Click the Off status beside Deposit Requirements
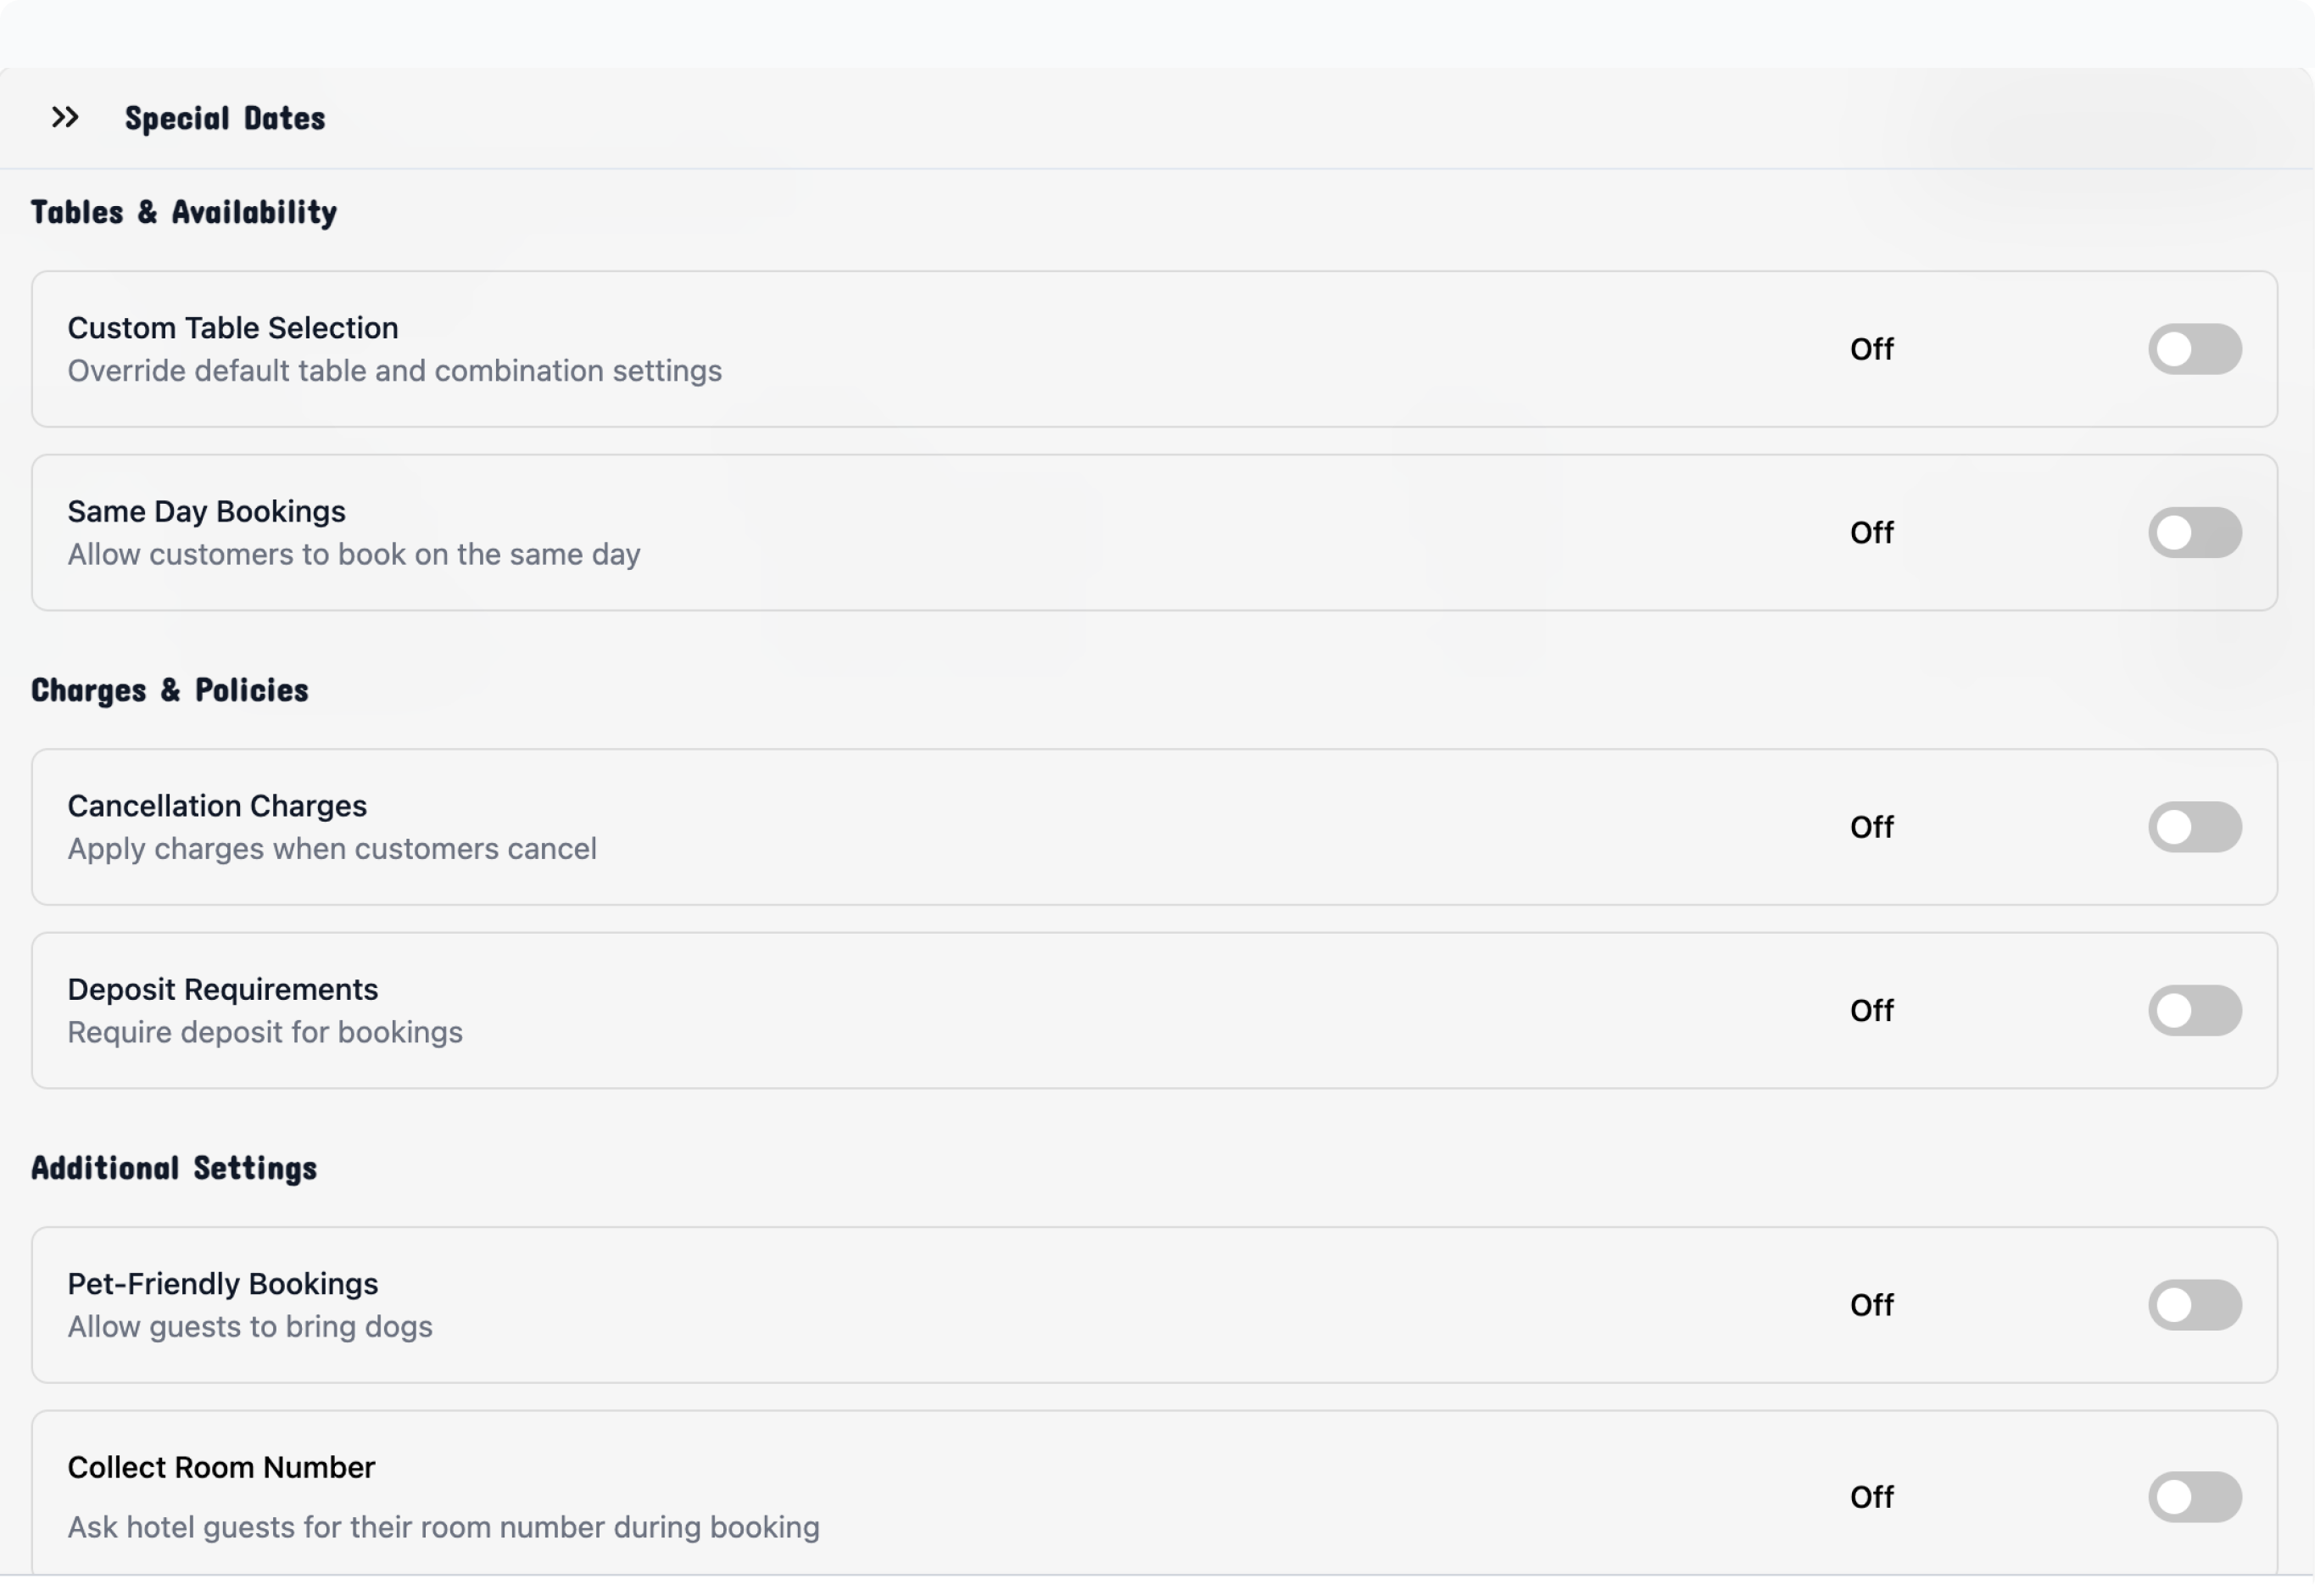Image resolution: width=2315 pixels, height=1596 pixels. tap(1871, 1011)
